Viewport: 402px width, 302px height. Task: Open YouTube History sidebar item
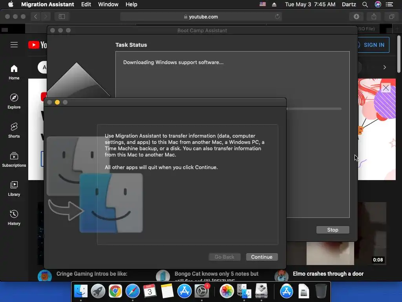click(x=14, y=217)
